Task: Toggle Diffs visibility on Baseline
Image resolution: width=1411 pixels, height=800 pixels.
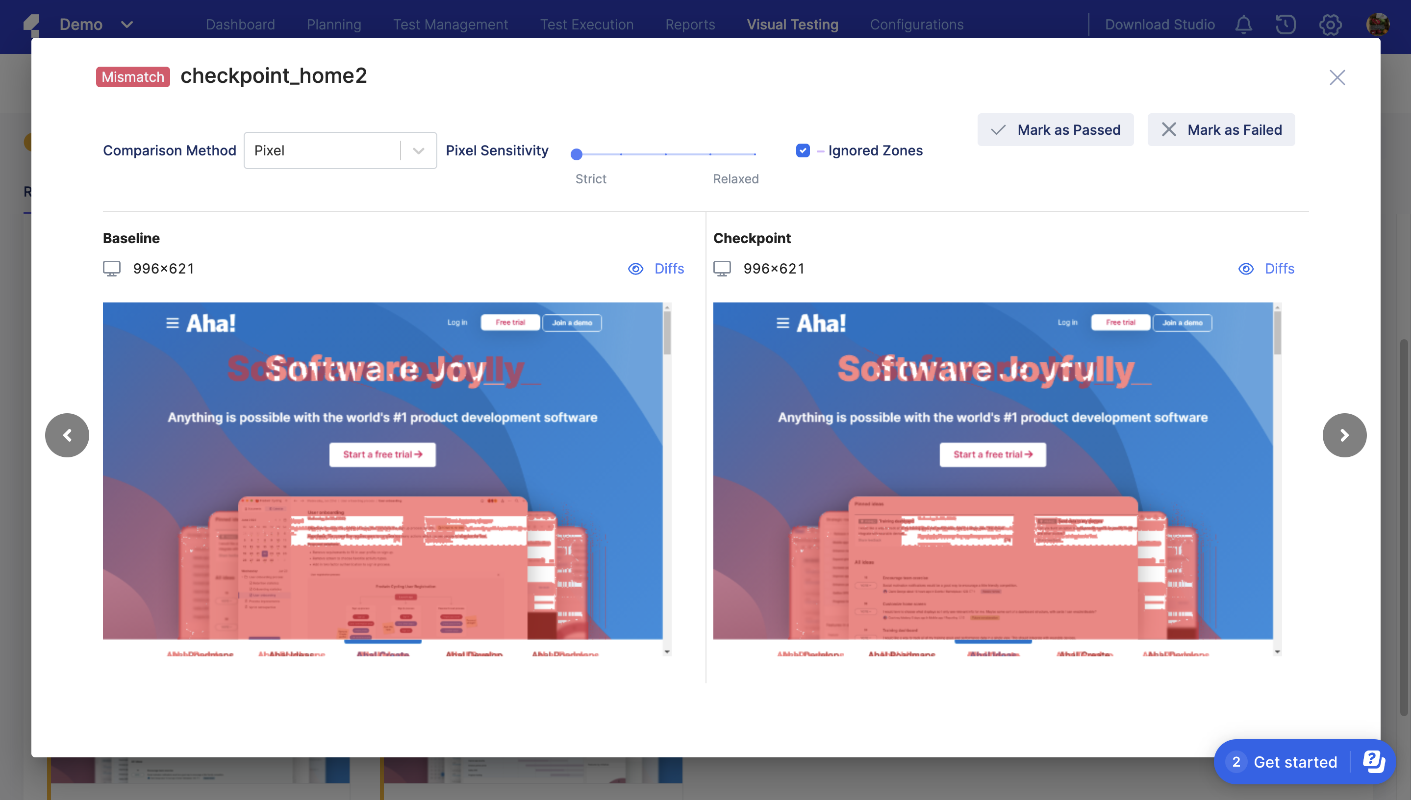Action: tap(635, 269)
